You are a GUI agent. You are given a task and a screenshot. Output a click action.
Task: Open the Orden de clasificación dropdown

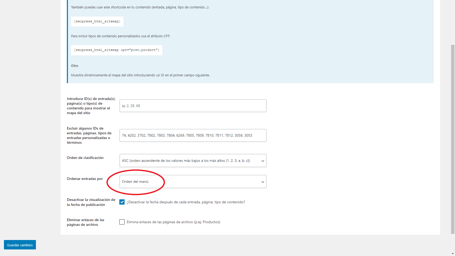(x=193, y=161)
